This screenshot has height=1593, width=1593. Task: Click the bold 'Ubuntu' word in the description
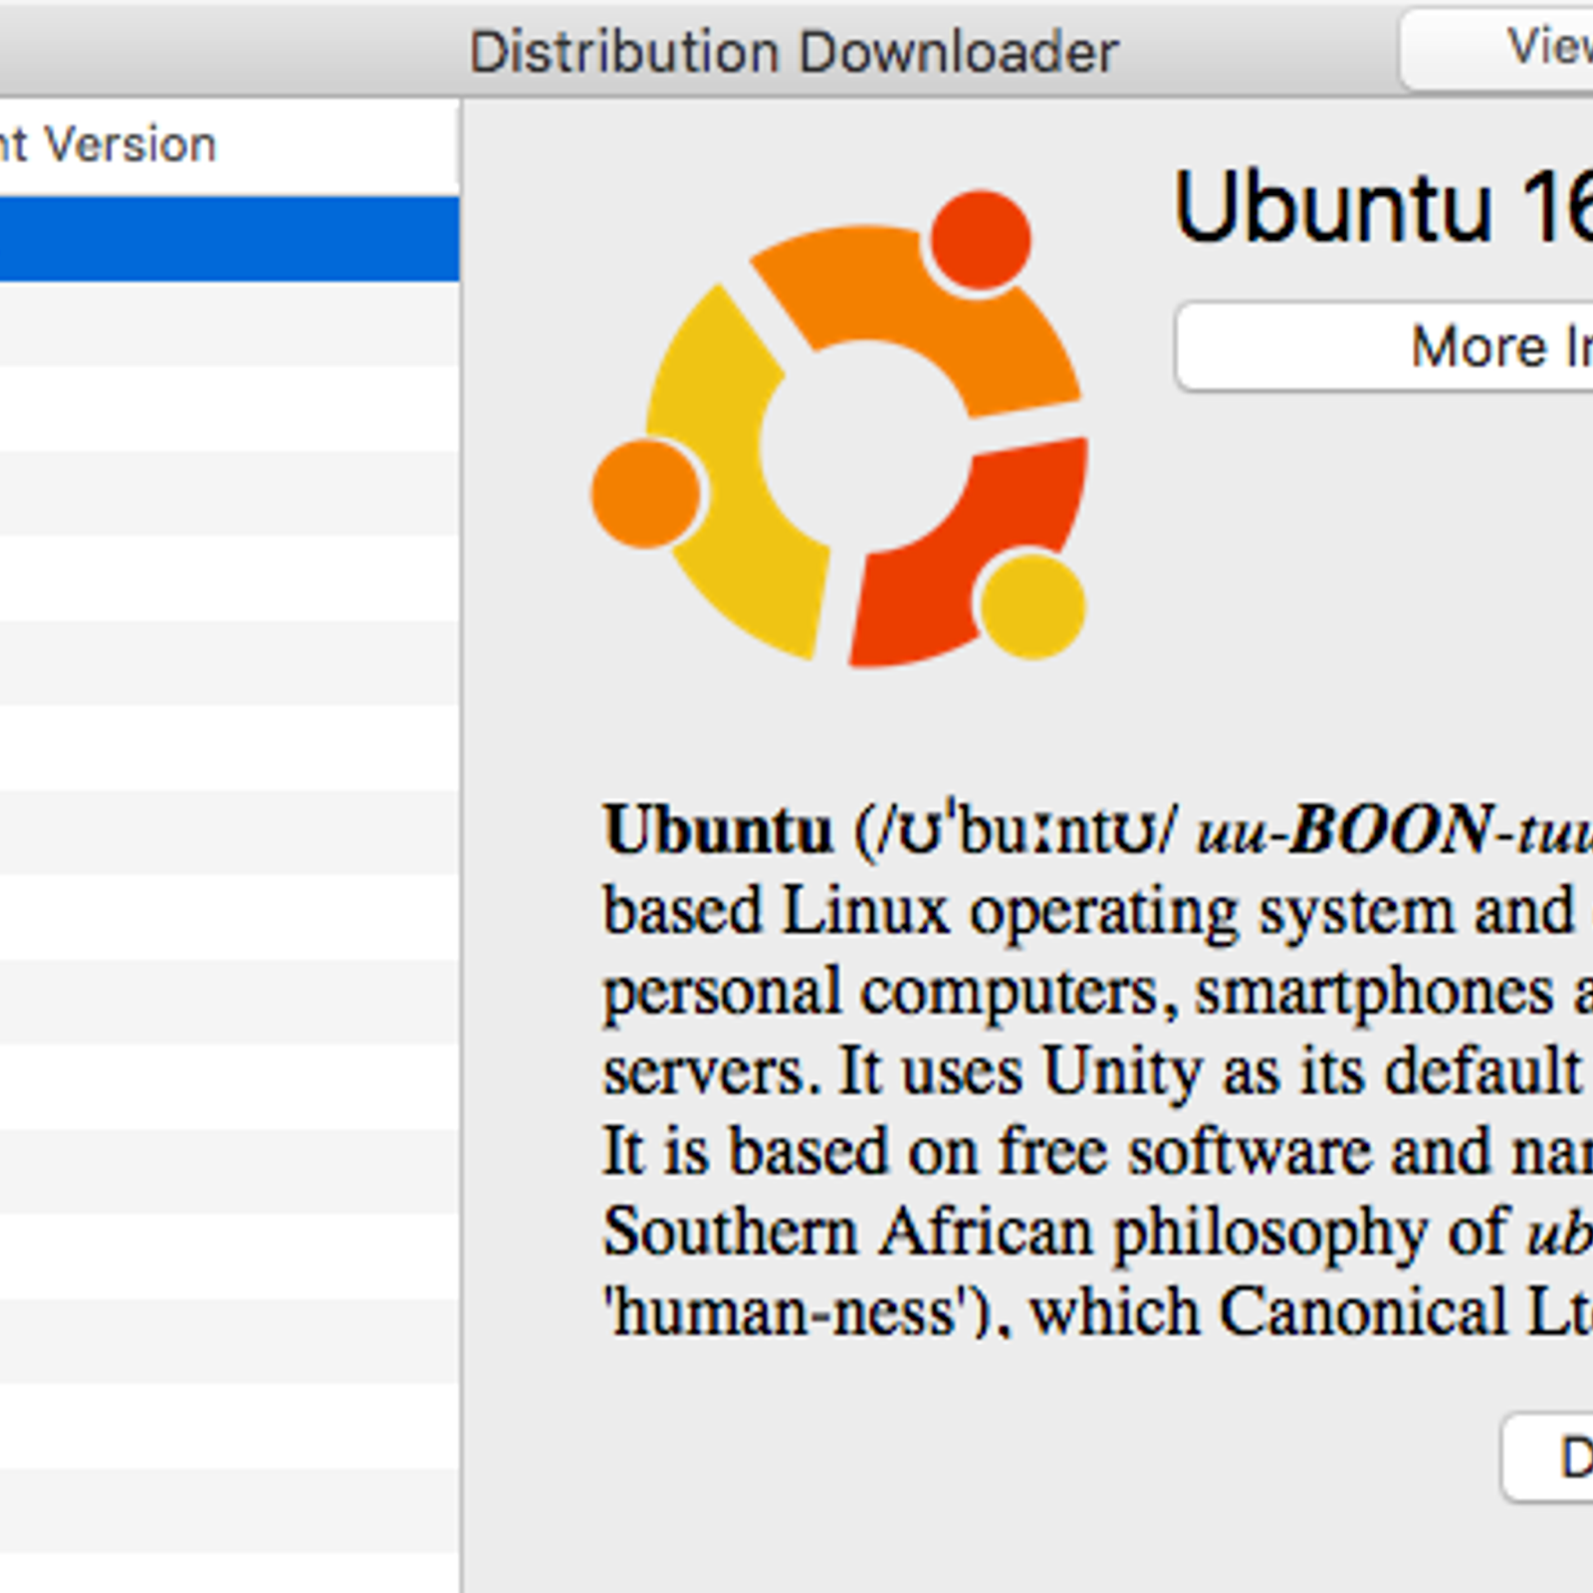tap(718, 830)
